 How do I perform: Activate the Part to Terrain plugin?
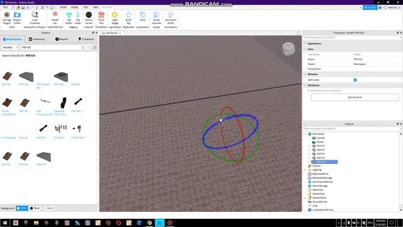pos(89,18)
